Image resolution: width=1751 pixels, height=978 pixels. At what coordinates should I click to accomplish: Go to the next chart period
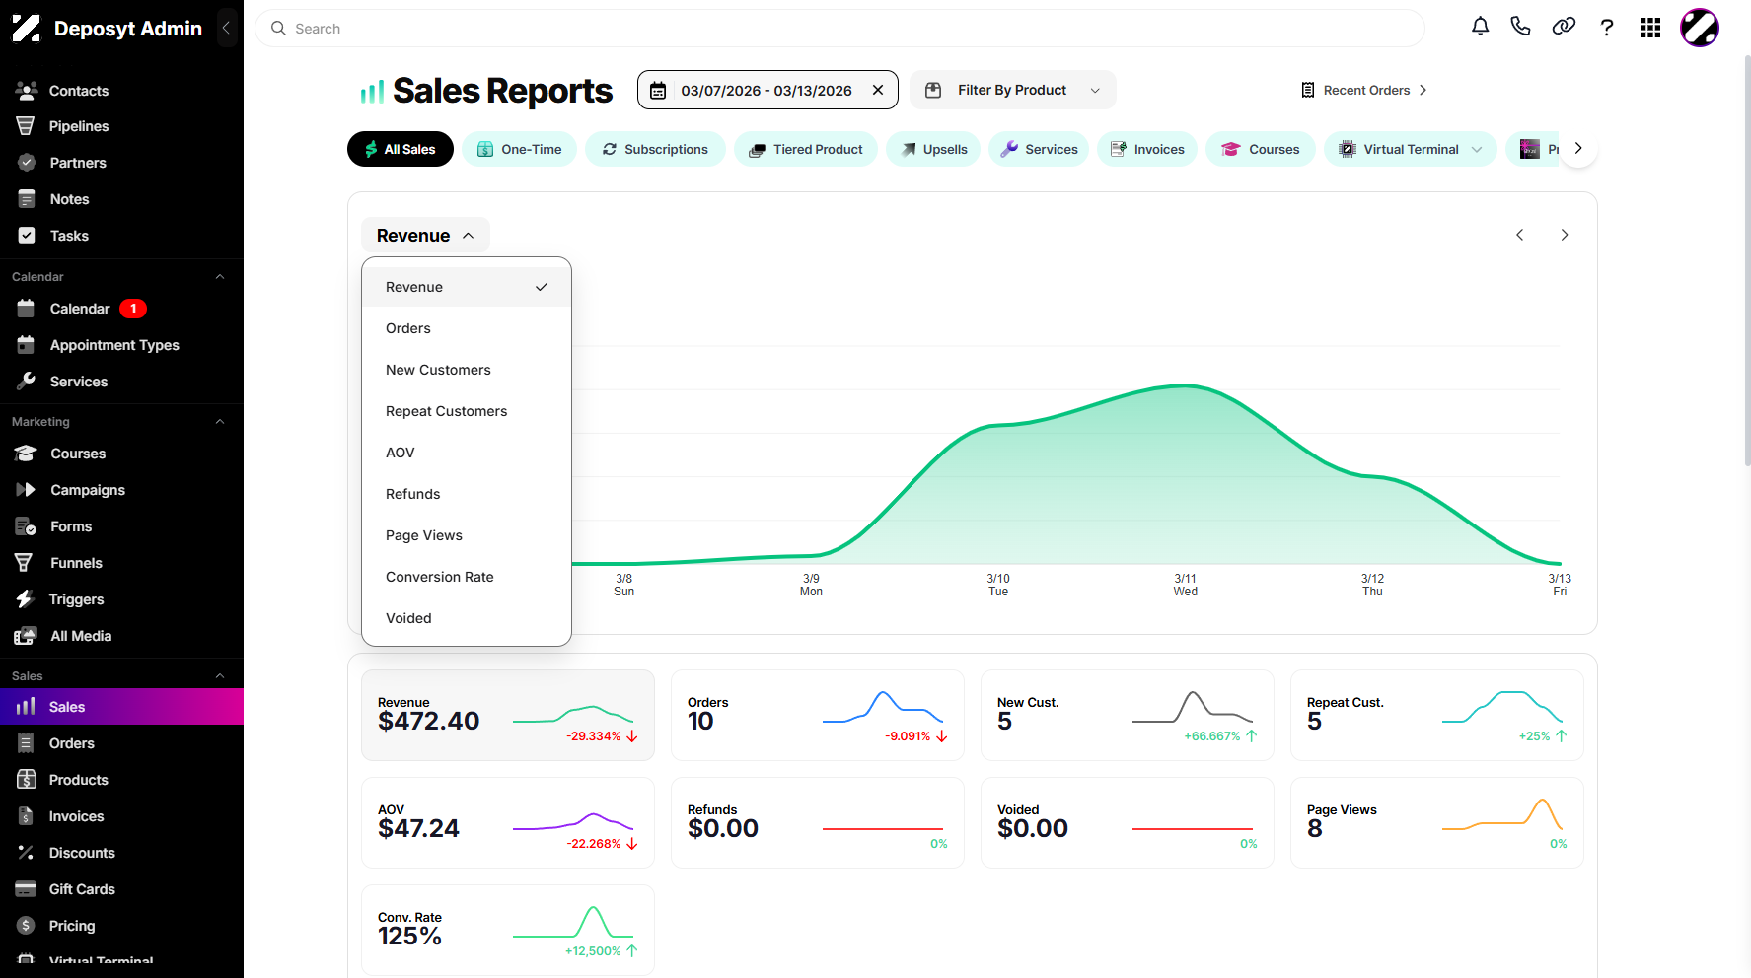(1565, 235)
